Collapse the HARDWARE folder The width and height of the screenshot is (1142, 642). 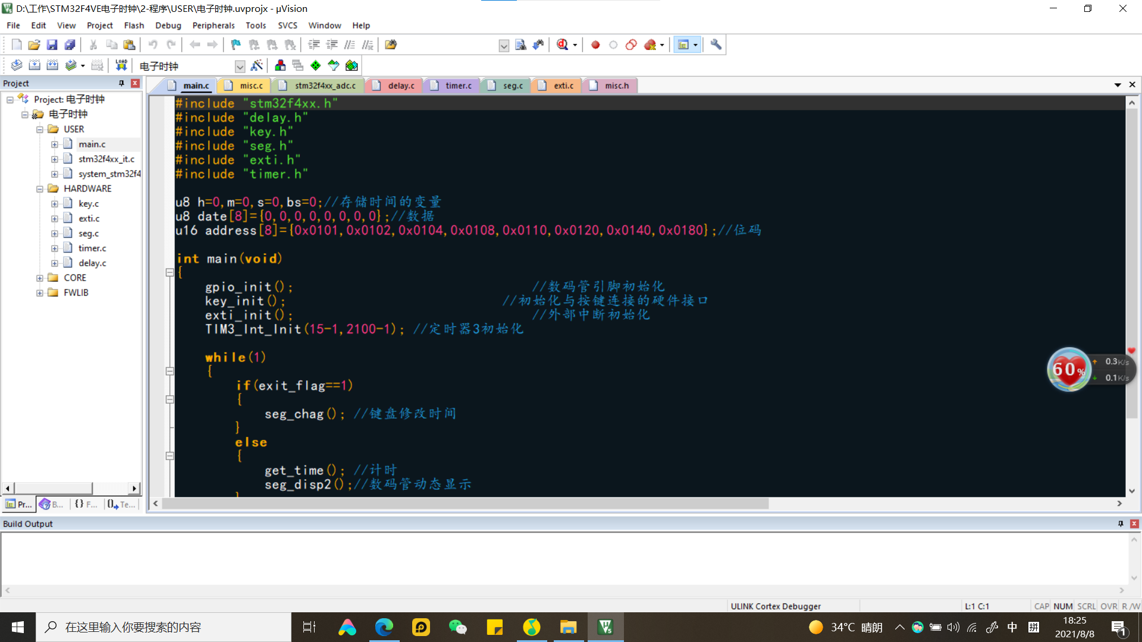pos(40,189)
